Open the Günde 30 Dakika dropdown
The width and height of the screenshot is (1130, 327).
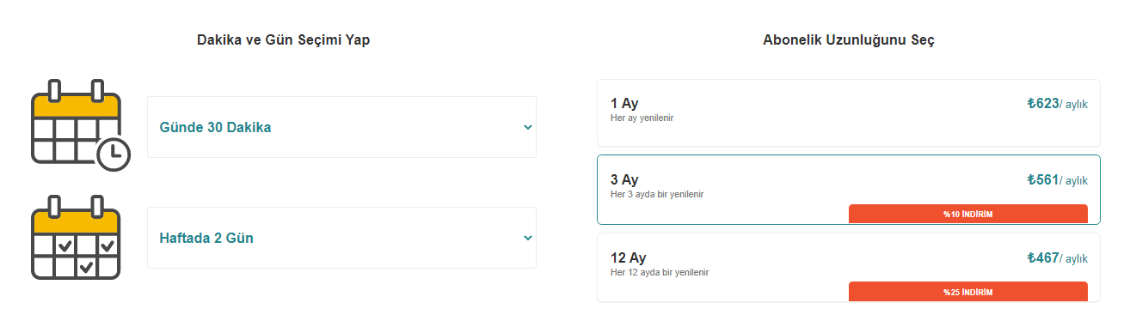coord(341,127)
